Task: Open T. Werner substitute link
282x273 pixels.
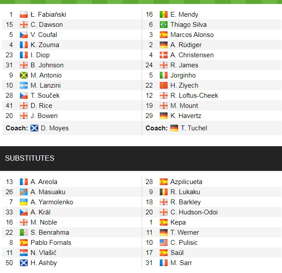Action: tap(185, 232)
